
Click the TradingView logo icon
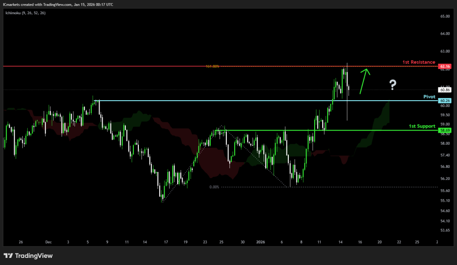(x=8, y=256)
